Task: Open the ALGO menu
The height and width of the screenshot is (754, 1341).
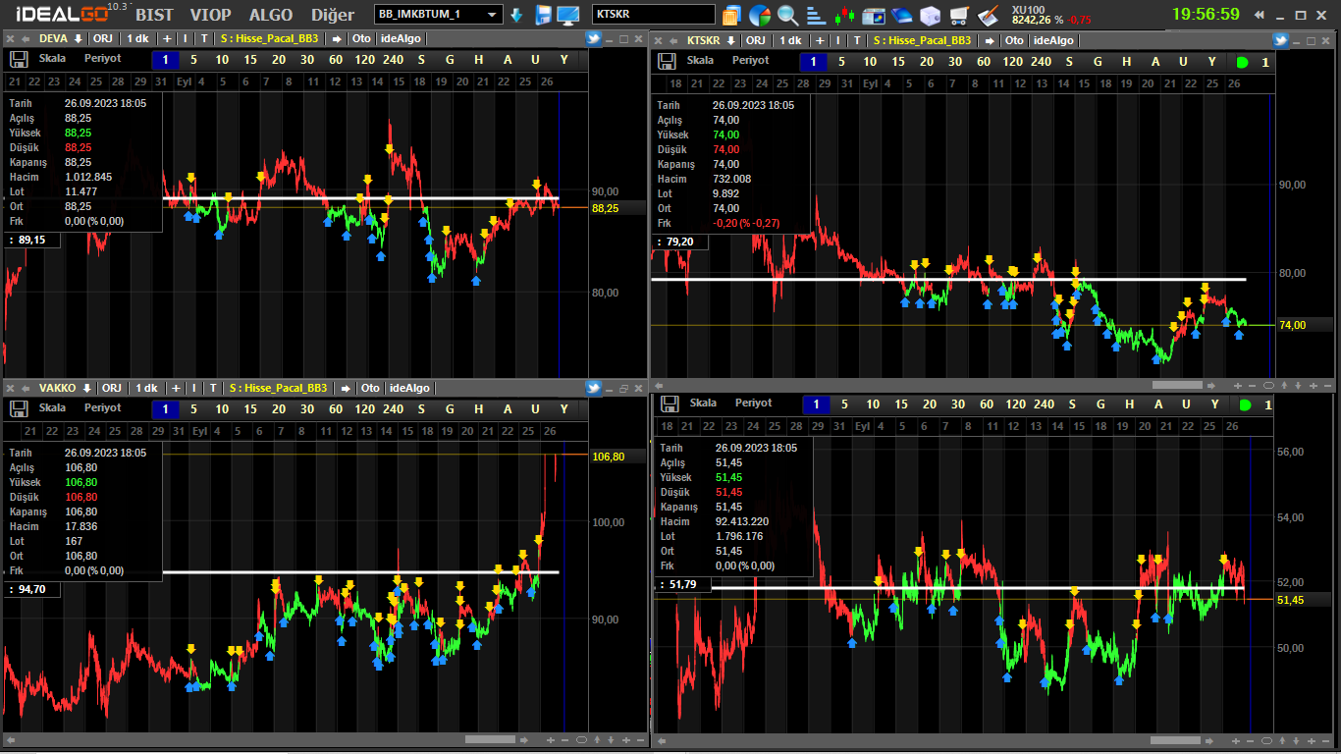Action: 270,15
